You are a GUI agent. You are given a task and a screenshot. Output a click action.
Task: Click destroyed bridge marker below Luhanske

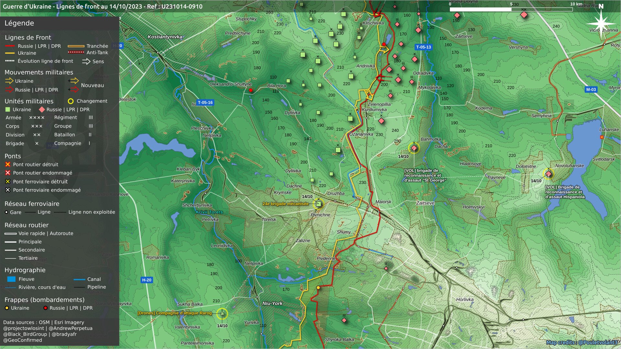(x=602, y=137)
